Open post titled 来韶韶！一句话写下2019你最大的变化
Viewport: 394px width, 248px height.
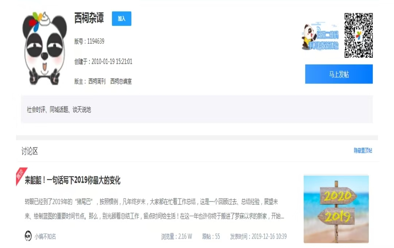tap(73, 180)
